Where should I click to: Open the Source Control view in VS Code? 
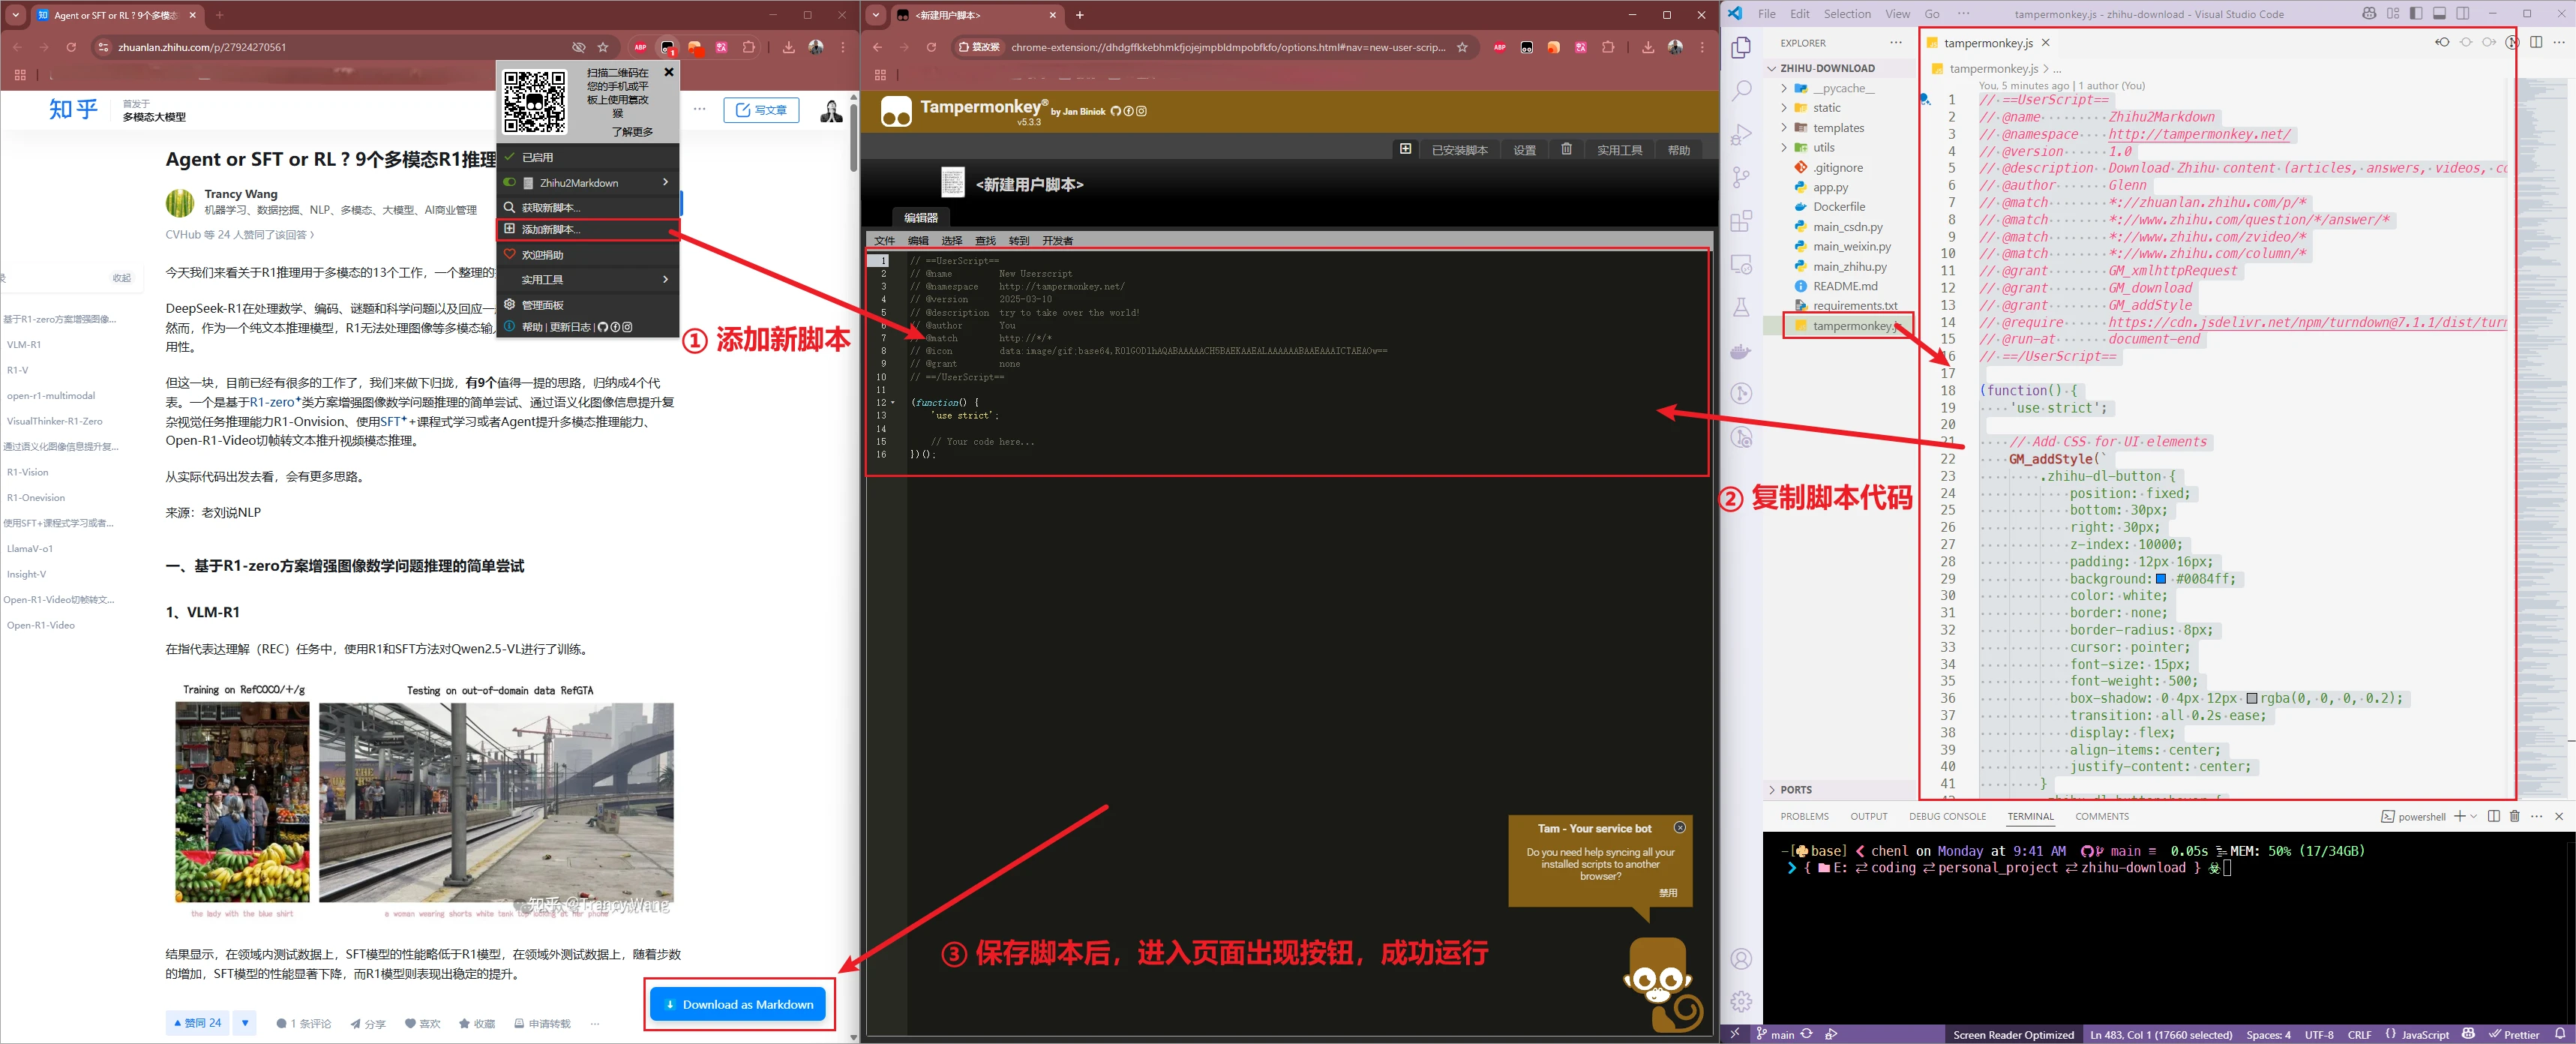1741,177
